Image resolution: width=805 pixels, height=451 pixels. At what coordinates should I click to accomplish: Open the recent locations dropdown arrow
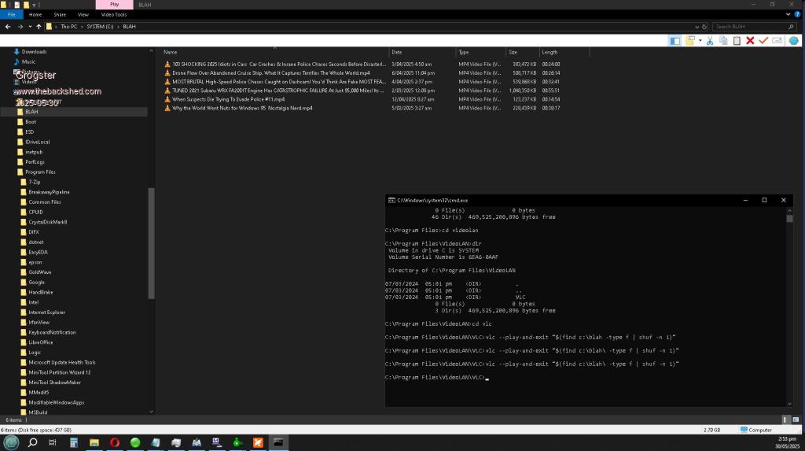click(30, 27)
